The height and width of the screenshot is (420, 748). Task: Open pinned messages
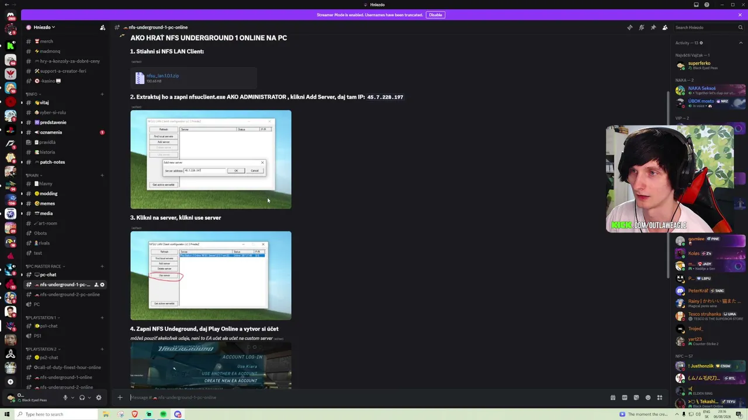click(x=653, y=27)
